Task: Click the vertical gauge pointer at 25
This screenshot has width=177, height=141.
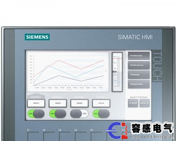Action: 115,71
